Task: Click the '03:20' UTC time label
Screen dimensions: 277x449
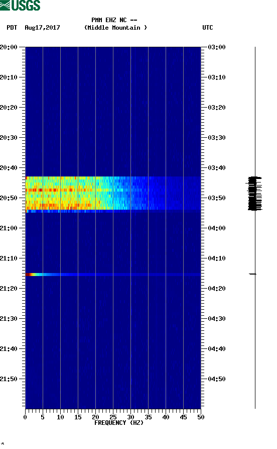Action: point(217,108)
